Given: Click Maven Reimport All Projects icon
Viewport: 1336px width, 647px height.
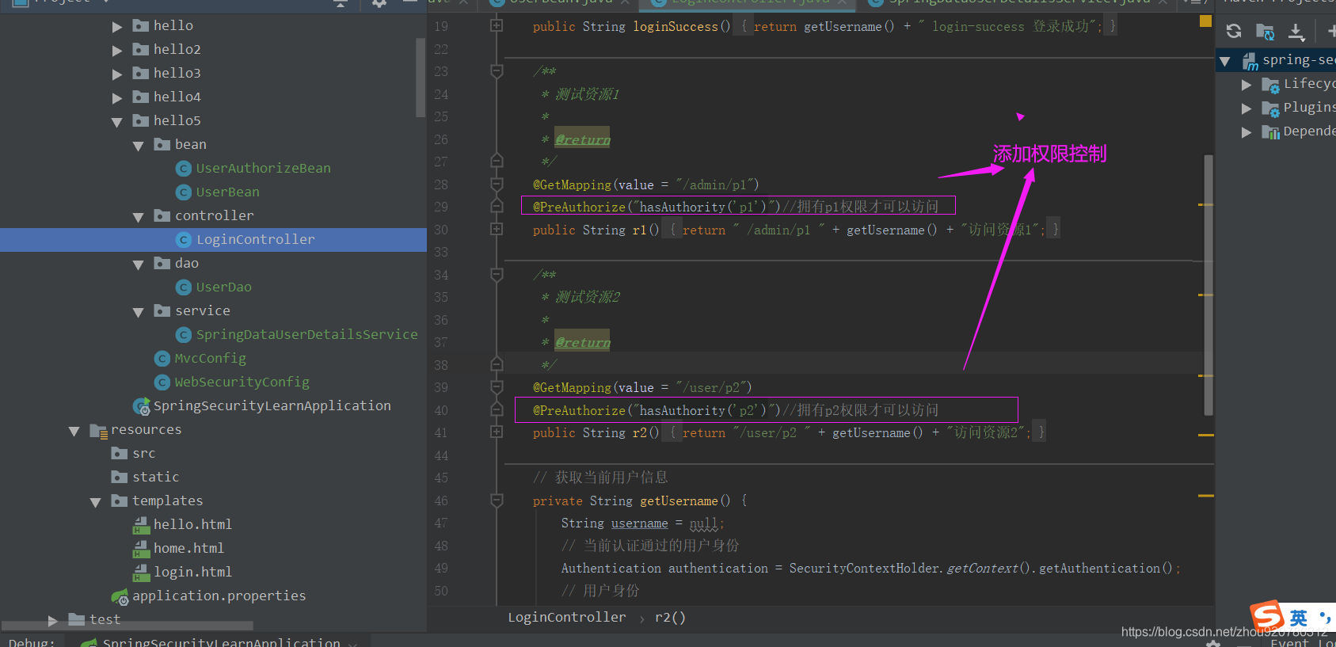Looking at the screenshot, I should pos(1234,32).
